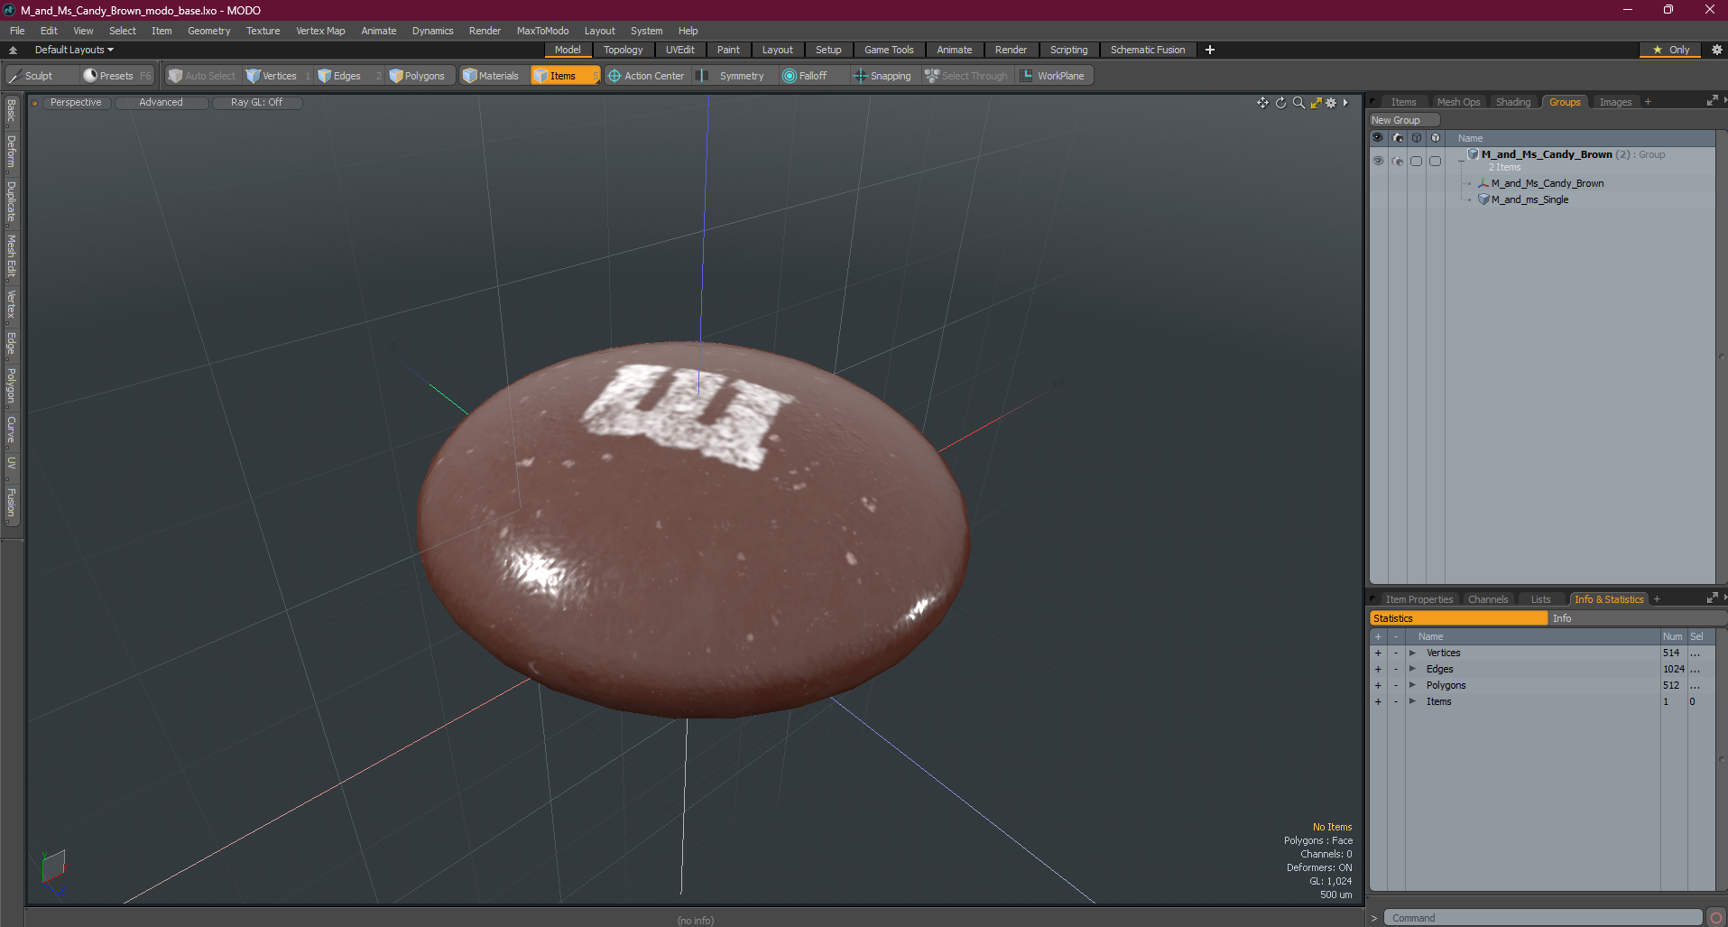The height and width of the screenshot is (927, 1728).
Task: Expand the Polygons statistics row
Action: pos(1412,685)
